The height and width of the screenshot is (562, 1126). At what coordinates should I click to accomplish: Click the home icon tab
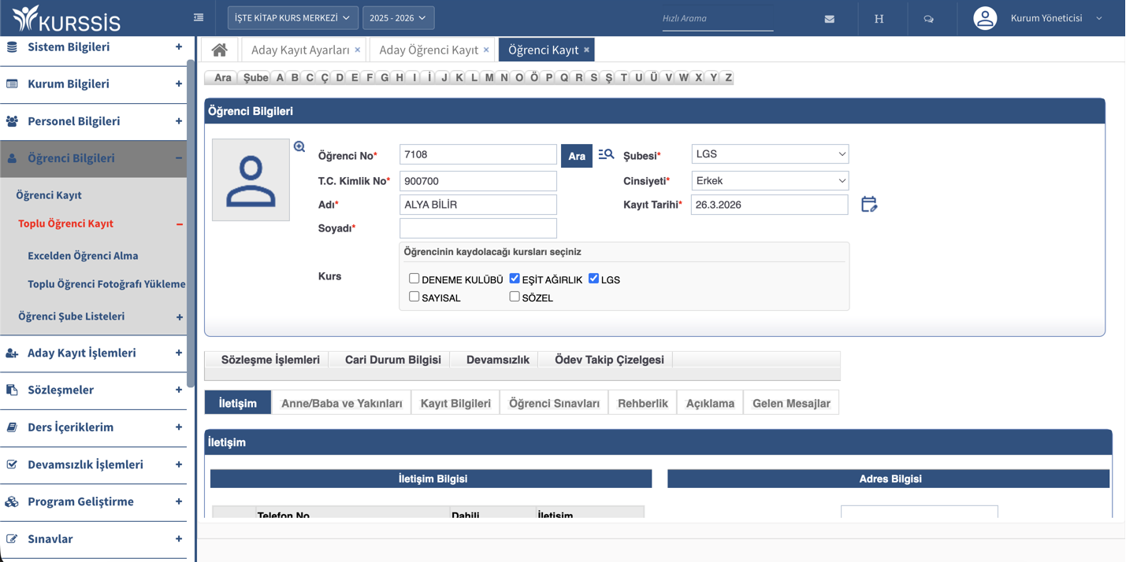point(219,50)
